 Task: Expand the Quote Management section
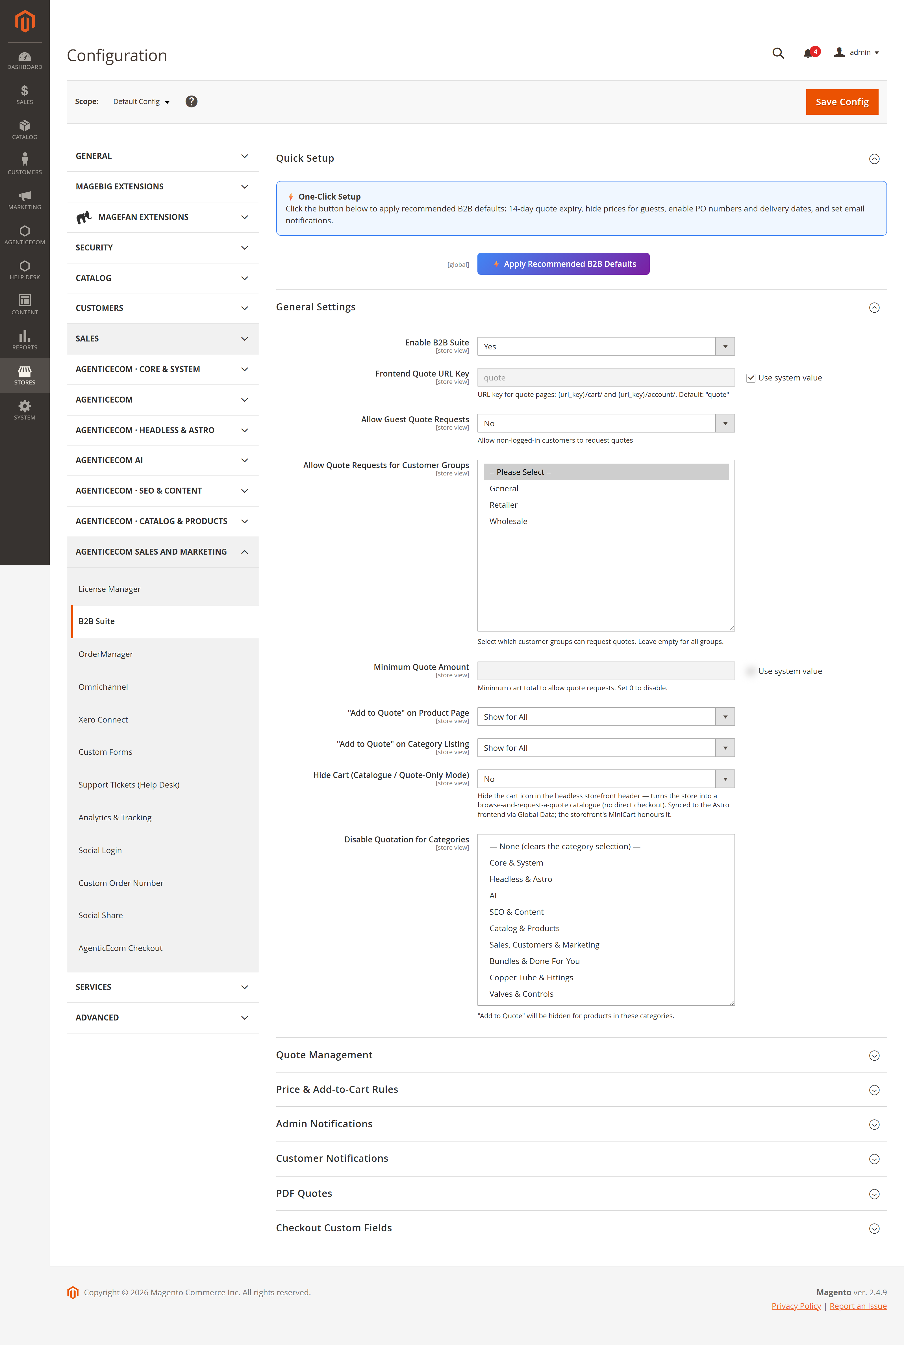[581, 1056]
